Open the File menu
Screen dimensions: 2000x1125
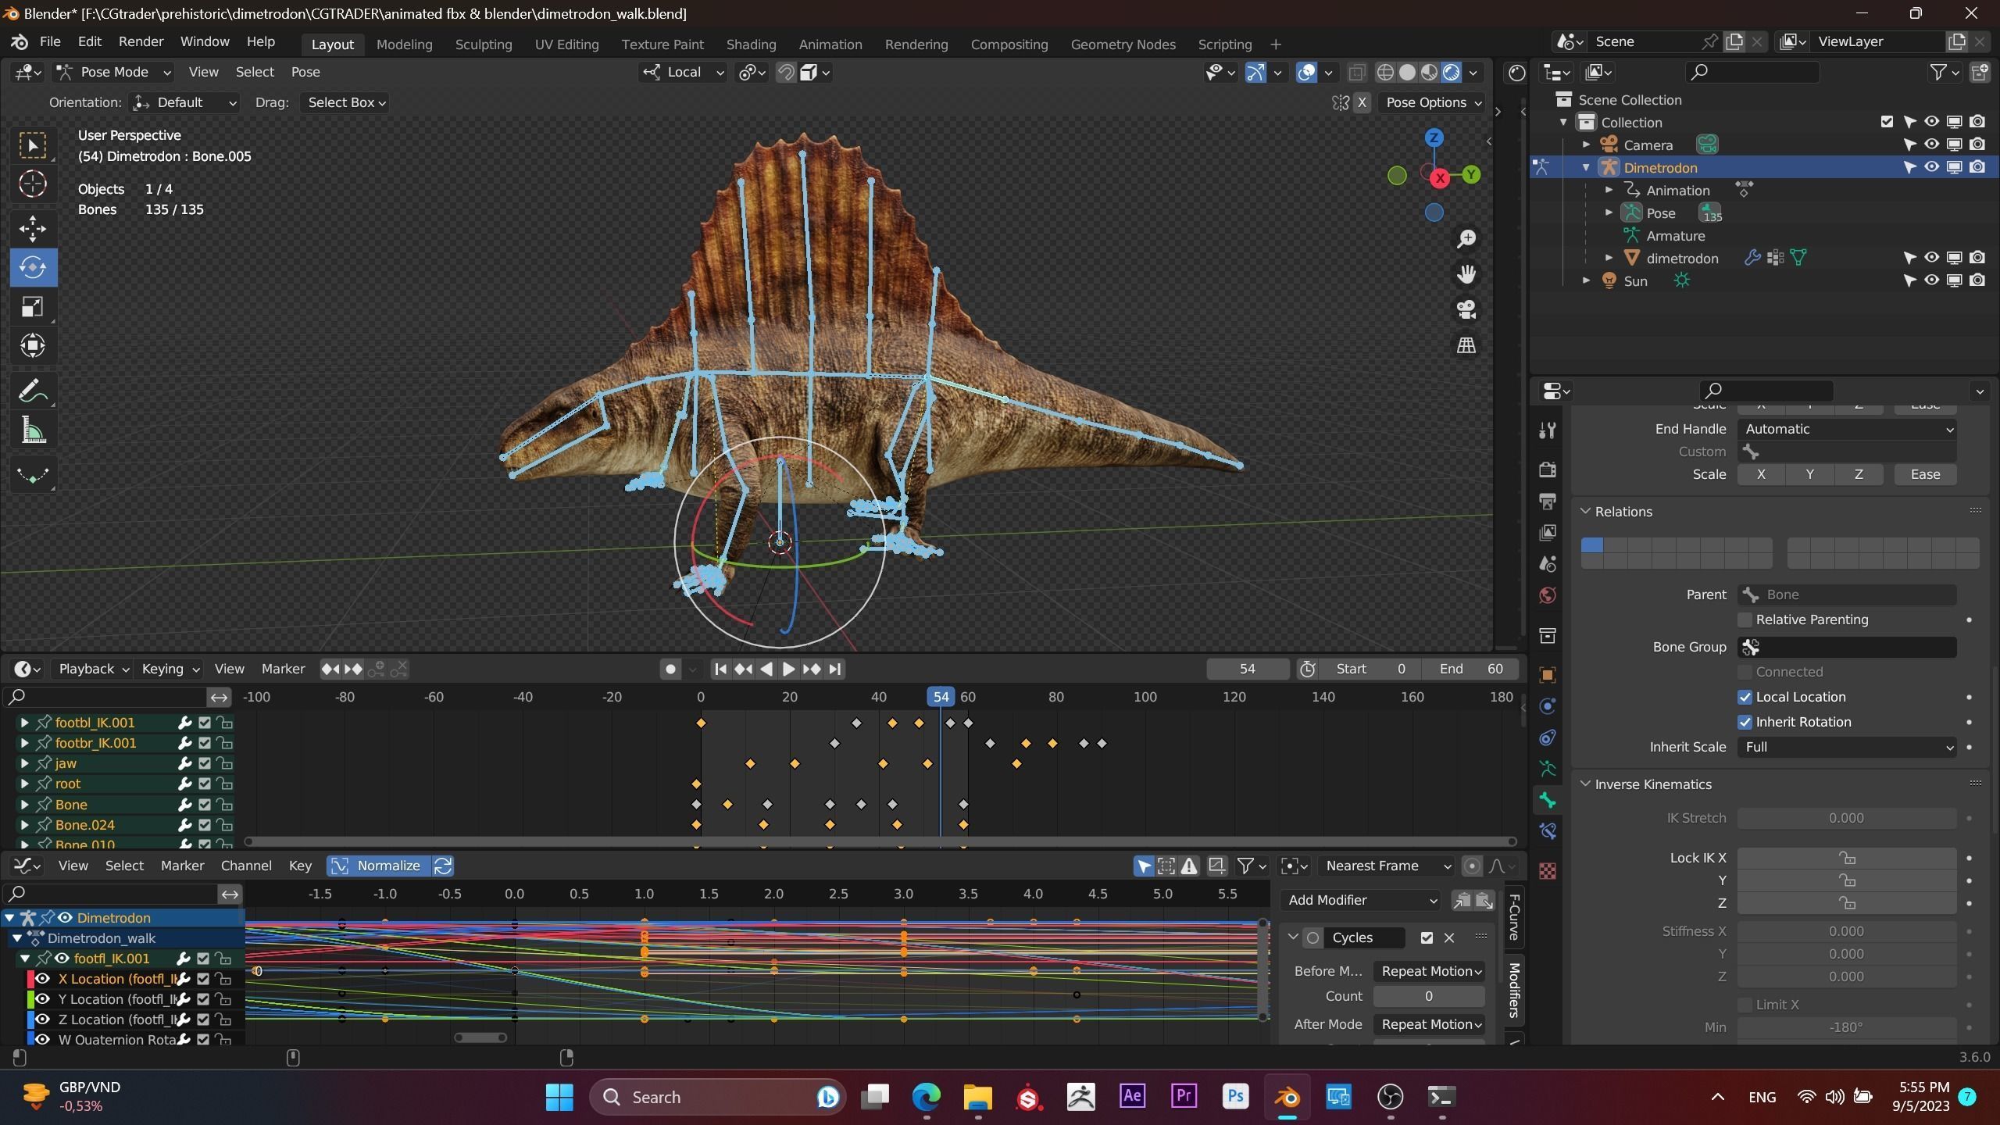pos(49,41)
